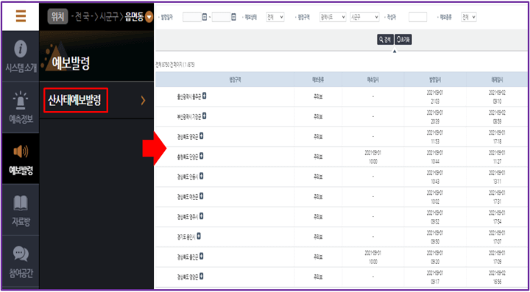Click release time 2021-09-02 16:56 cell
Screen dimensions: 530x292
pos(497,277)
